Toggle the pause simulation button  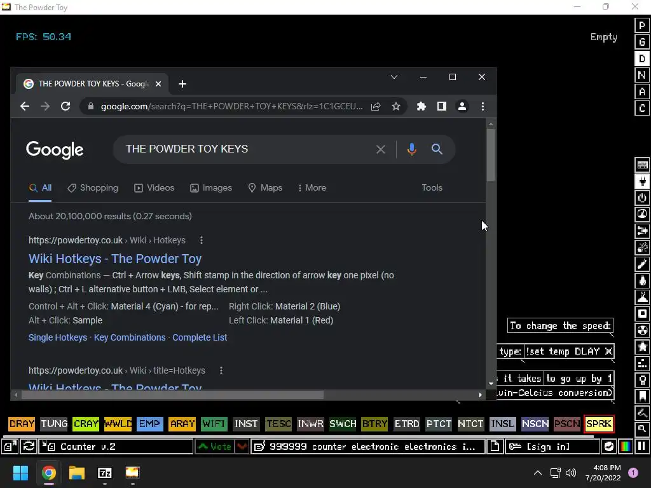click(x=642, y=447)
